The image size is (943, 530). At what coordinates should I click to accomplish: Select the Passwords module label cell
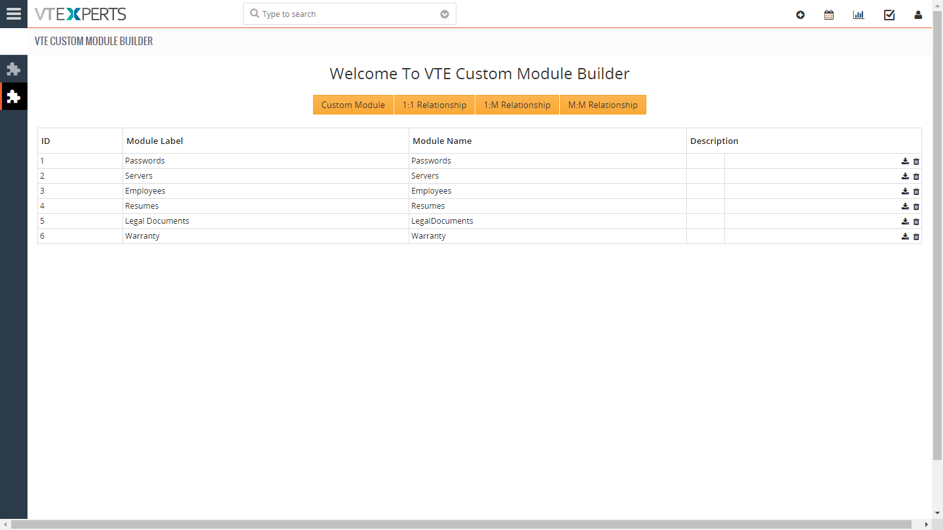(266, 161)
